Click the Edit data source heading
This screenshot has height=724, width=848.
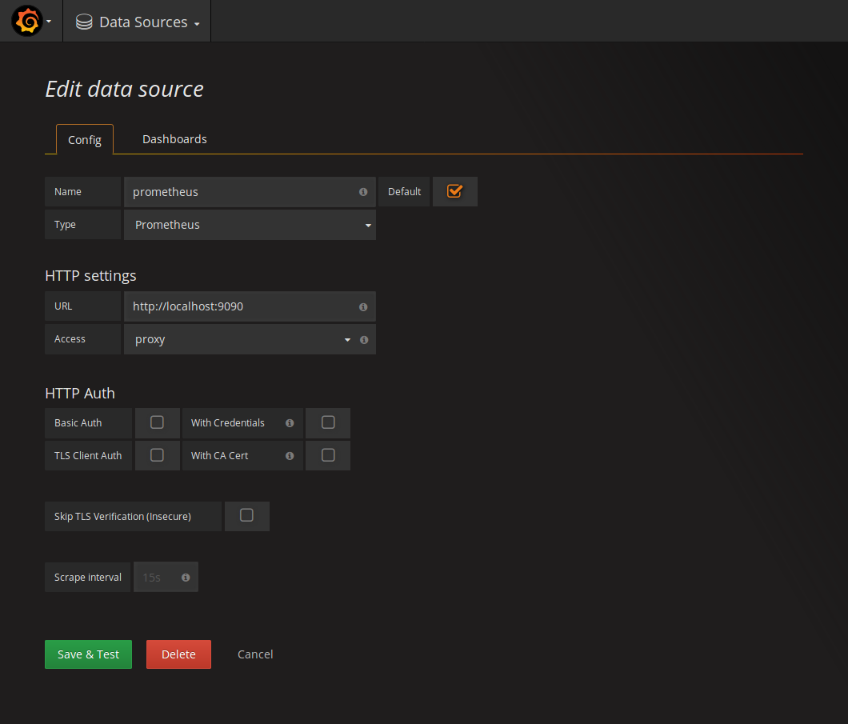tap(124, 90)
